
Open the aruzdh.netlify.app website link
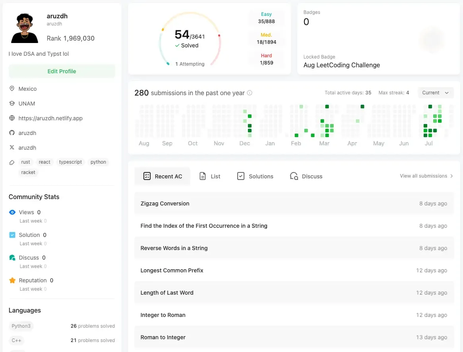pos(50,118)
